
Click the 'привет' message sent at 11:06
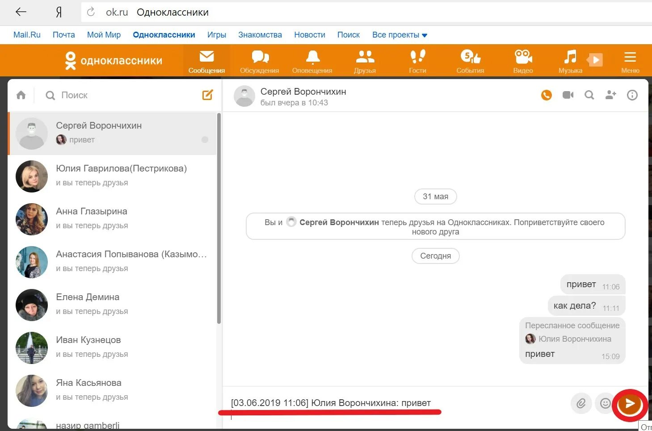(x=593, y=285)
